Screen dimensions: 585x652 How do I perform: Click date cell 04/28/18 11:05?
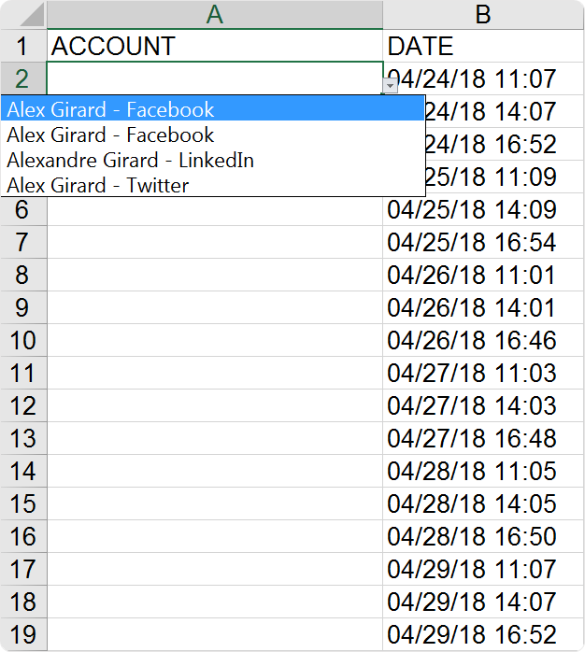pos(483,471)
